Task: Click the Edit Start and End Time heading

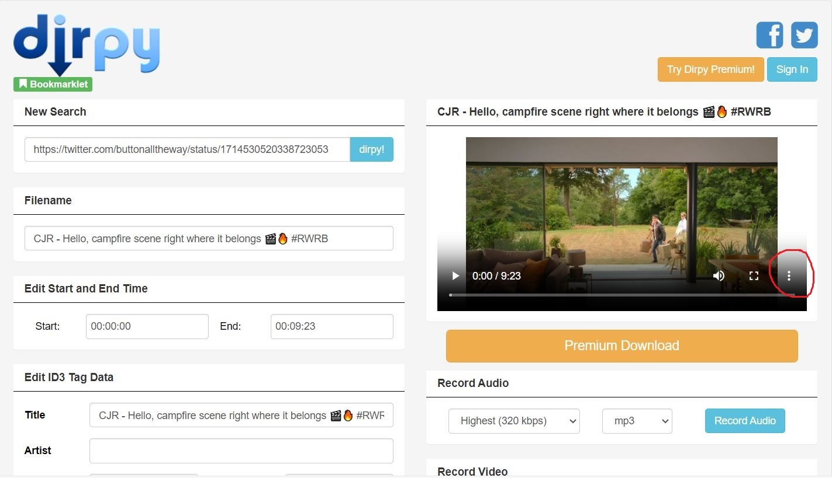Action: point(86,288)
